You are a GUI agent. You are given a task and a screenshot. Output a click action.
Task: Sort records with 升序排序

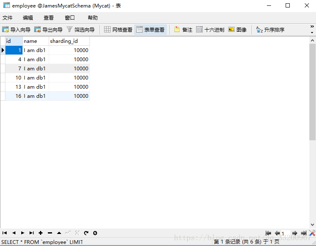click(270, 30)
